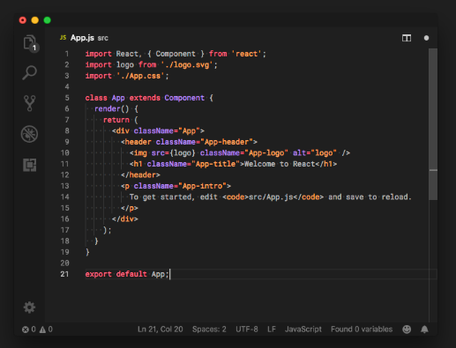This screenshot has height=348, width=456.
Task: Click the Ln 21, Col 20 indicator
Action: (161, 329)
